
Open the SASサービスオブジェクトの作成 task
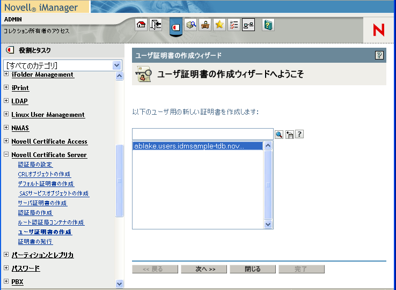pos(54,194)
